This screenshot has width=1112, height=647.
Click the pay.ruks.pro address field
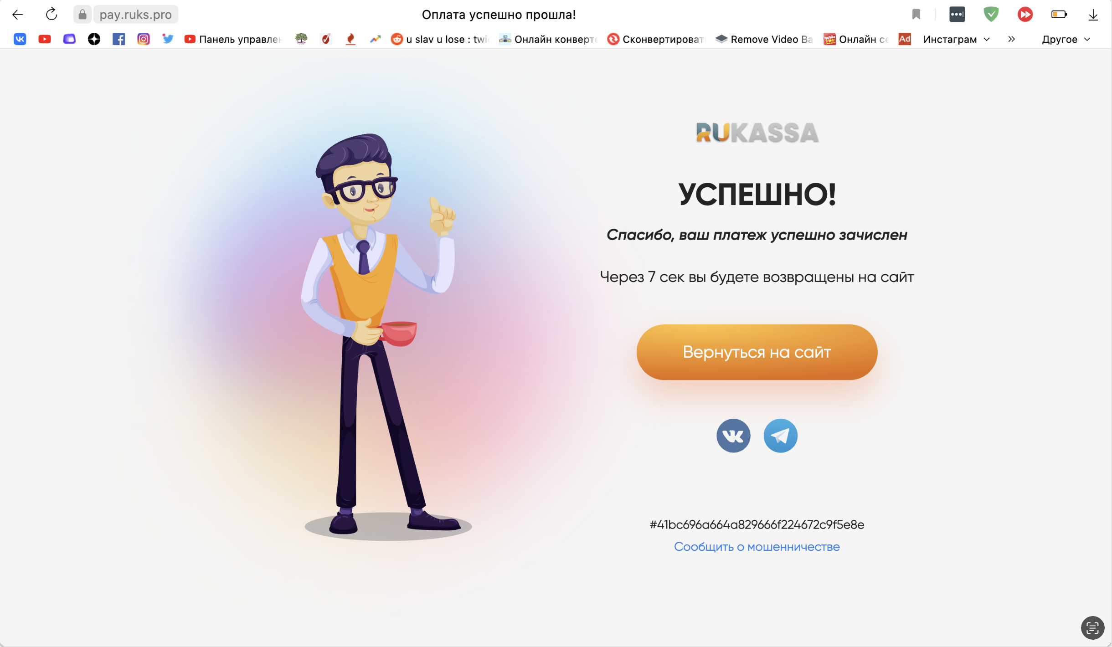coord(135,15)
